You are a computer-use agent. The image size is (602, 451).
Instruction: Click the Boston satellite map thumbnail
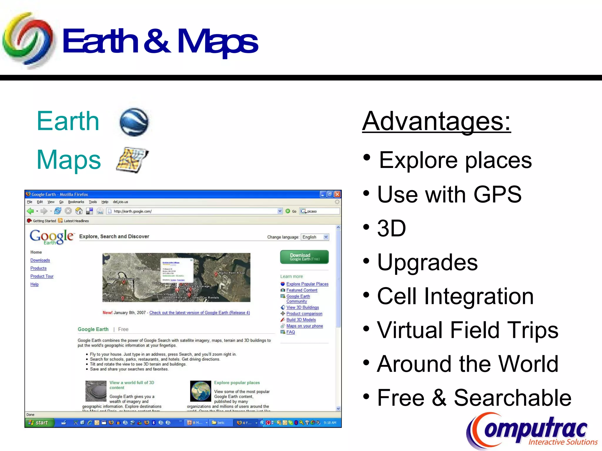[x=176, y=277]
